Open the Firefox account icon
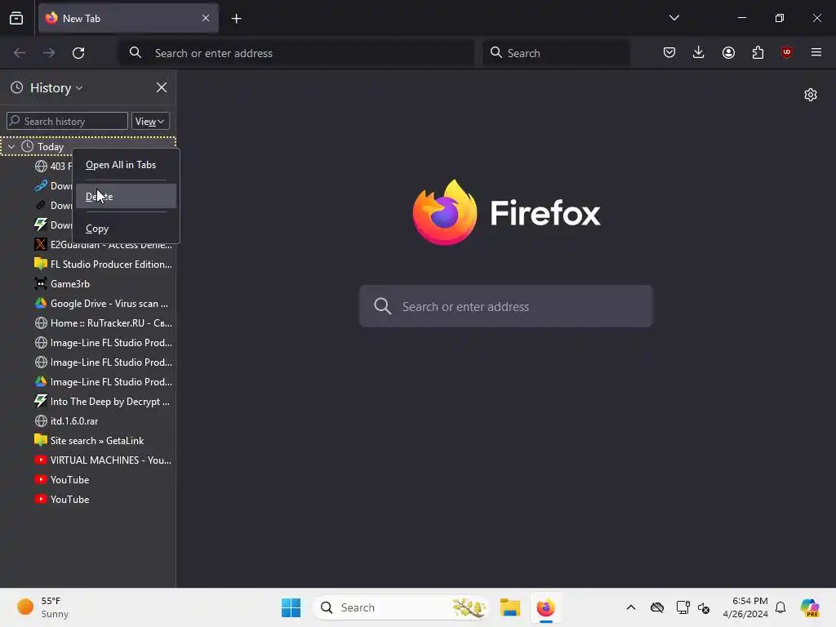836x627 pixels. 728,52
